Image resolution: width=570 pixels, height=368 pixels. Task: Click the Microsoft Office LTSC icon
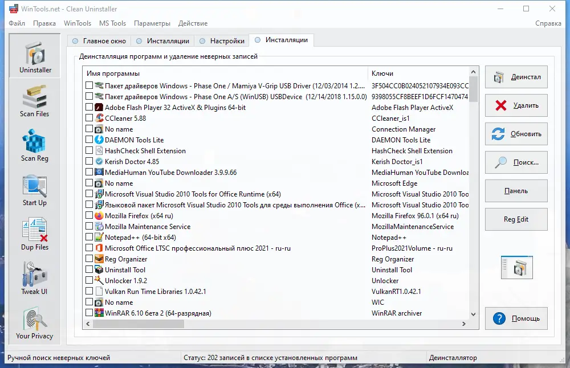pyautogui.click(x=99, y=248)
